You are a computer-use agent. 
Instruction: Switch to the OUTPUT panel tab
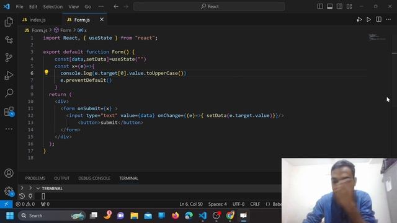click(x=61, y=178)
